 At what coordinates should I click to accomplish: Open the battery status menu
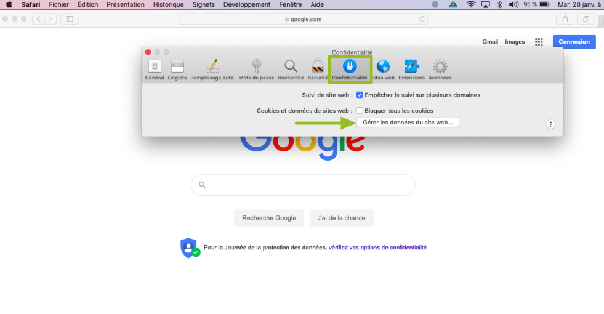536,5
